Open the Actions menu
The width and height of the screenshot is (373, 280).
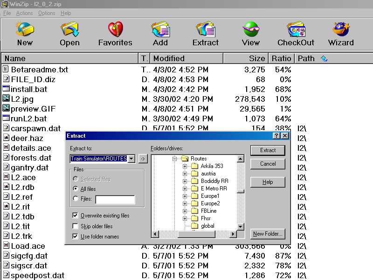(x=25, y=13)
